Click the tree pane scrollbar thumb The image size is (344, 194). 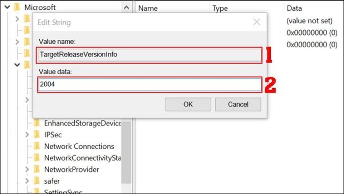tap(126, 152)
